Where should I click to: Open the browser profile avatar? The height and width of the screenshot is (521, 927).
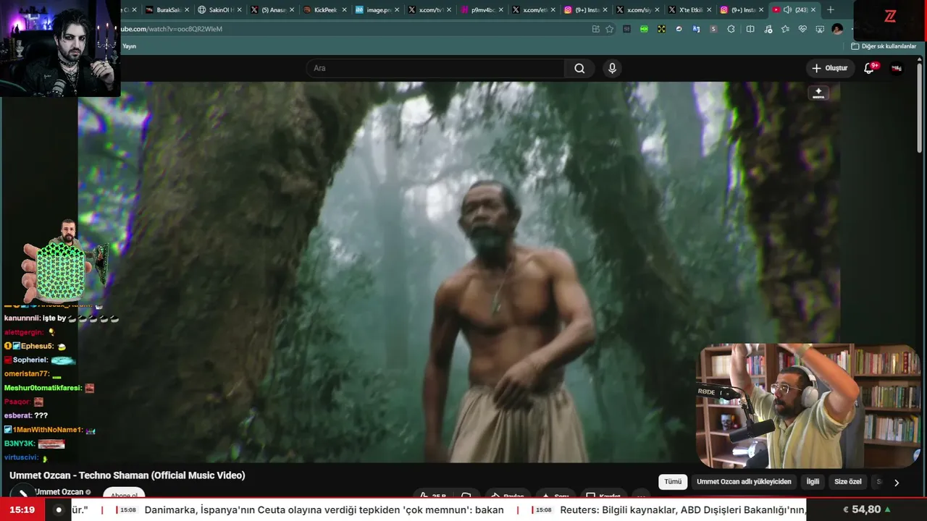click(x=837, y=29)
